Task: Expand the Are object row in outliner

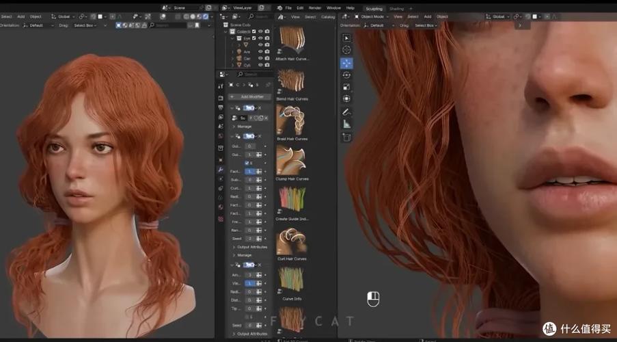Action: click(232, 51)
